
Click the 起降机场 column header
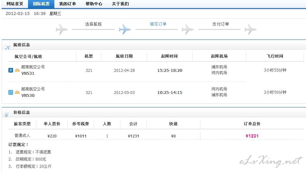(x=219, y=56)
